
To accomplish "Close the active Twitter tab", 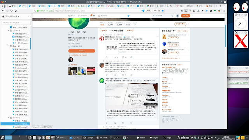I will 54,6.
